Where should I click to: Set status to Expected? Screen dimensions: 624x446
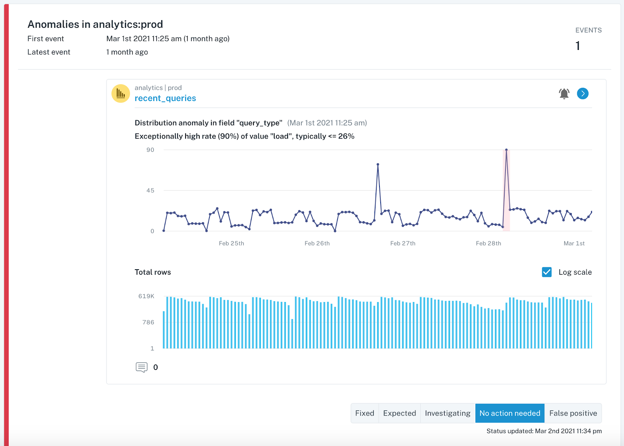click(x=399, y=413)
